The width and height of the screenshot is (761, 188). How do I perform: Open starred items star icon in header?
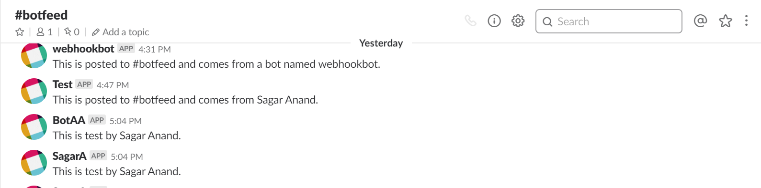pyautogui.click(x=726, y=21)
